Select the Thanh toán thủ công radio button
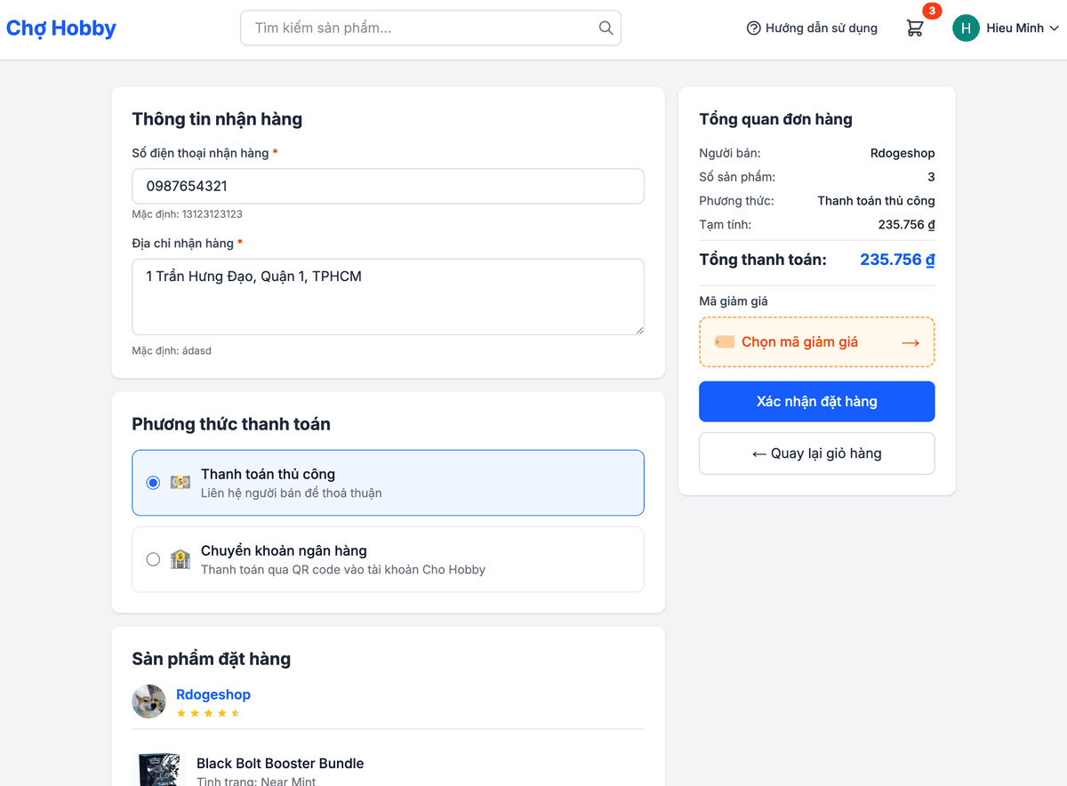Viewport: 1067px width, 786px height. click(152, 483)
